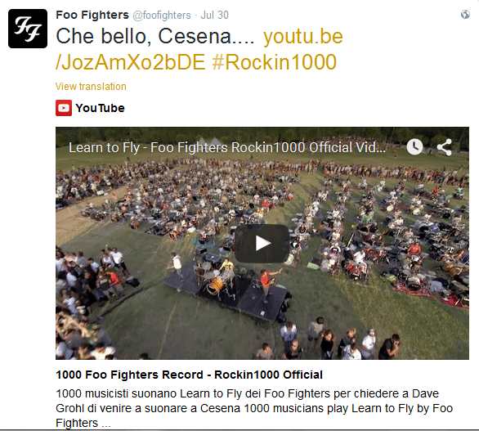The width and height of the screenshot is (479, 431).
Task: Expand the description trailing ellipsis
Action: tap(106, 424)
